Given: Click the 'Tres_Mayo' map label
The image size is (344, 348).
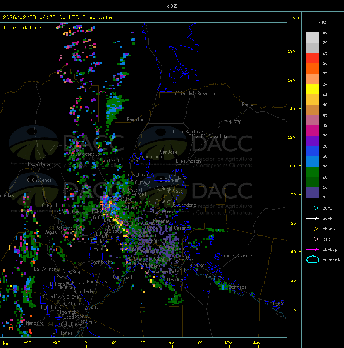Looking at the screenshot, I should [x=136, y=175].
